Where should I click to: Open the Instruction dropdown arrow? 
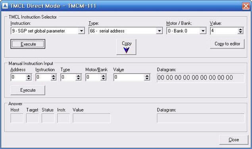coord(81,31)
